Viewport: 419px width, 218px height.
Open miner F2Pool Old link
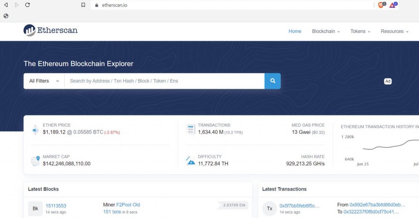click(x=128, y=205)
